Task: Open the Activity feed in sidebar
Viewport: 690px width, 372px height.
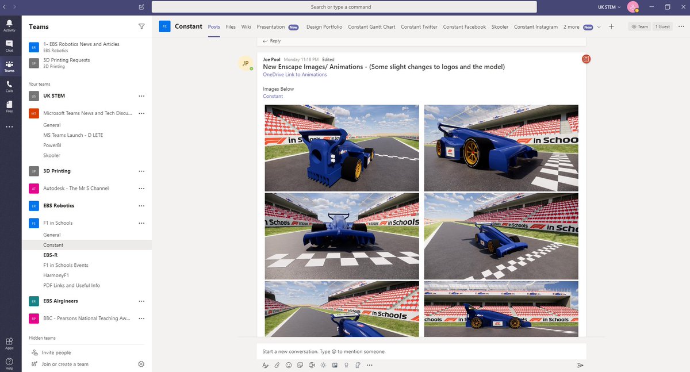Action: click(9, 25)
